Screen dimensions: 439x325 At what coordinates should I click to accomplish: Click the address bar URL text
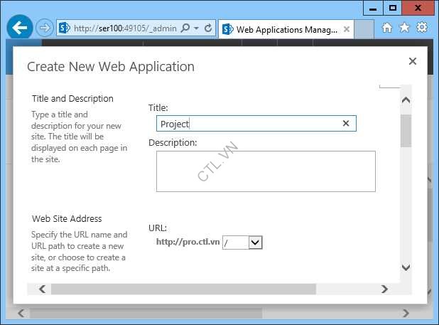(x=124, y=28)
